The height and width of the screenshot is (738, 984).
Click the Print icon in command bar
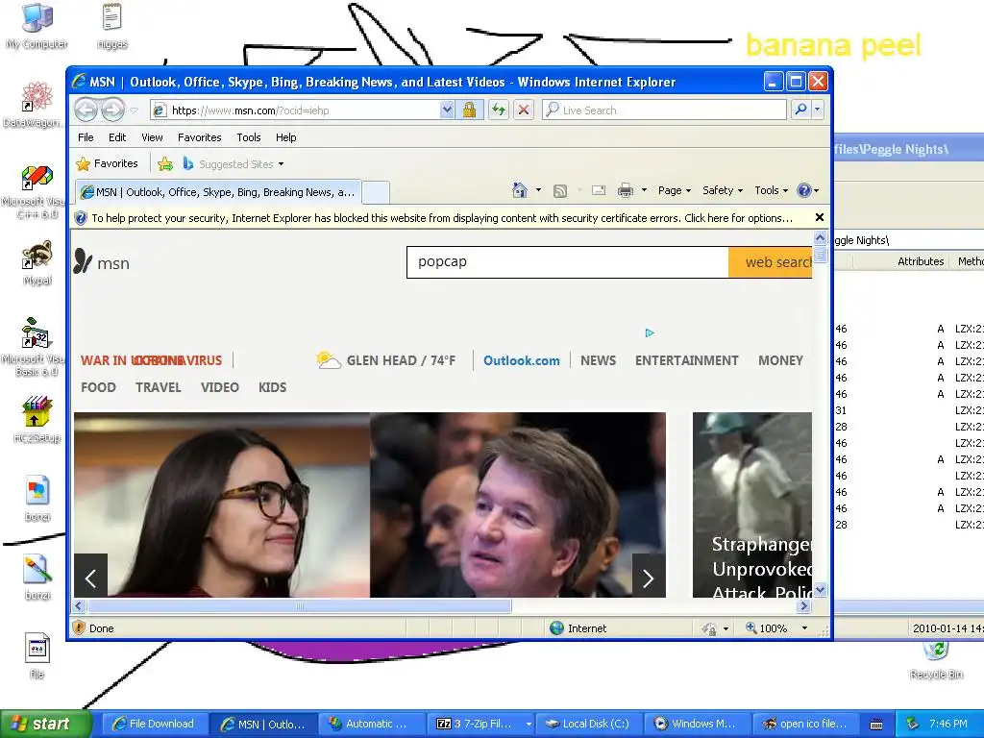point(625,190)
